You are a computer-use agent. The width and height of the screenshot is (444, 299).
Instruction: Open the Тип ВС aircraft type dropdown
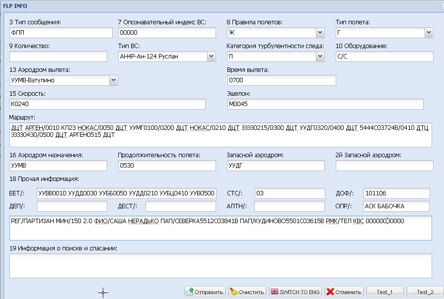pos(212,57)
